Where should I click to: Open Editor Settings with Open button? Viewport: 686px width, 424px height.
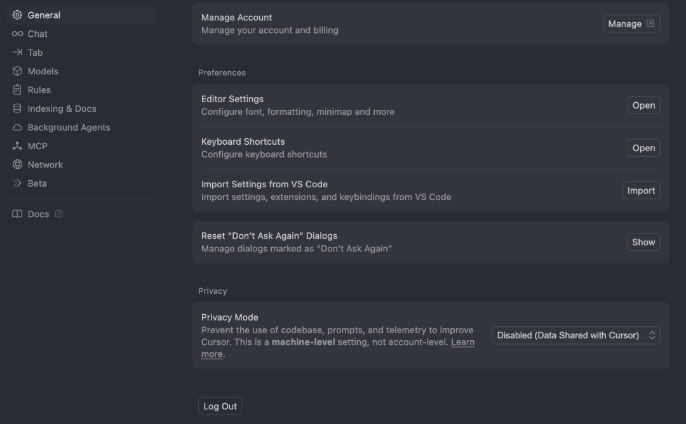pyautogui.click(x=643, y=105)
